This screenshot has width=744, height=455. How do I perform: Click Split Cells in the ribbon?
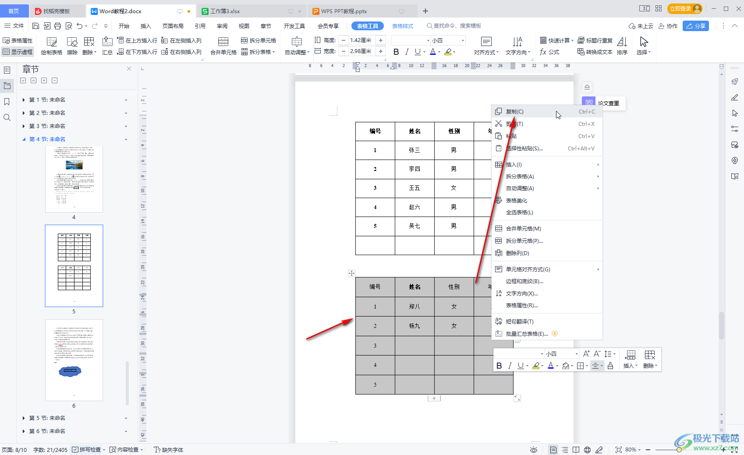click(x=259, y=40)
